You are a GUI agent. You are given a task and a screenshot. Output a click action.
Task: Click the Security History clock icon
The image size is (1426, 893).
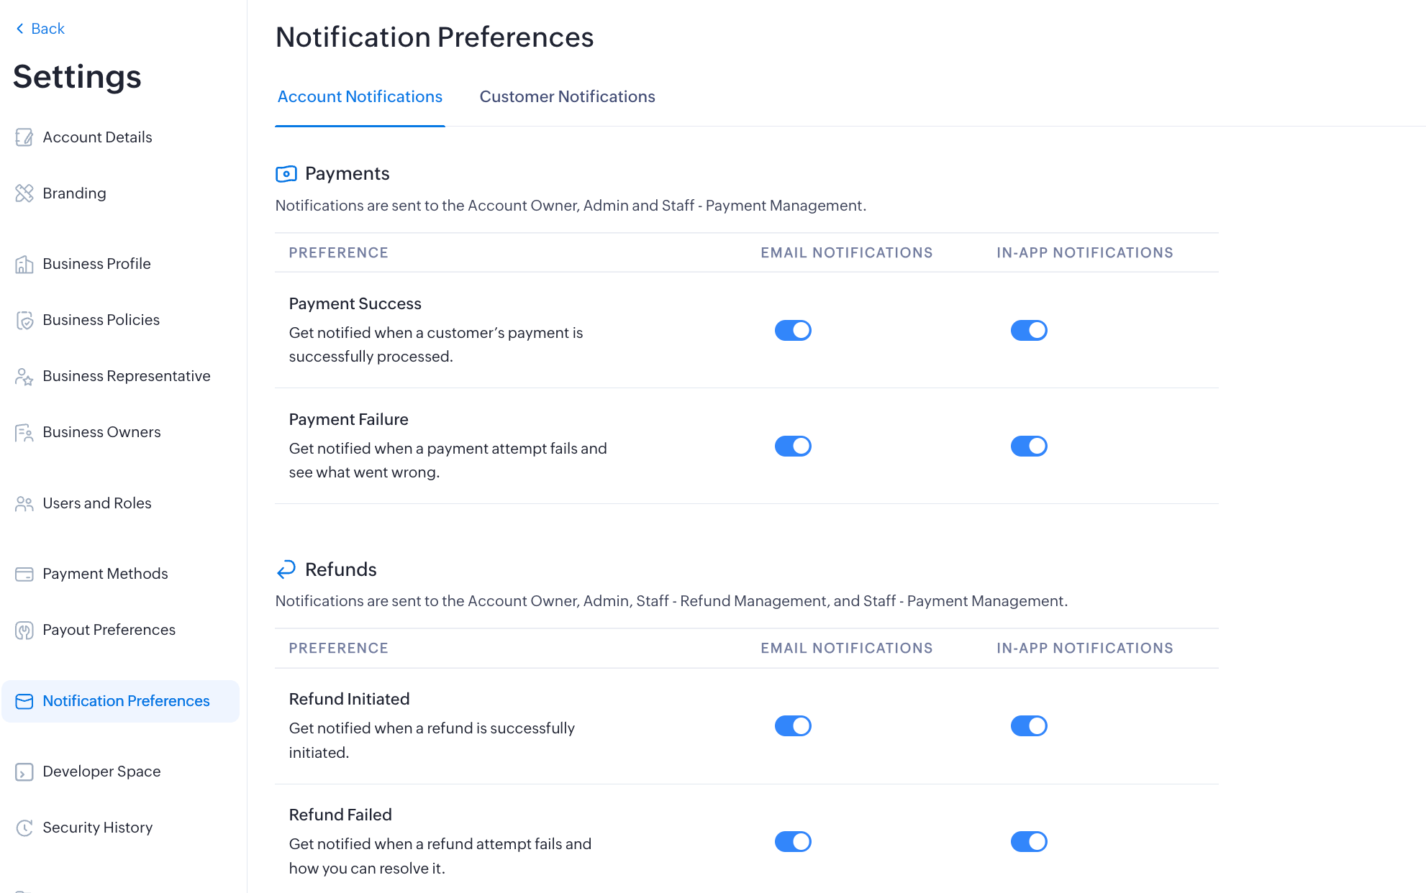[24, 828]
